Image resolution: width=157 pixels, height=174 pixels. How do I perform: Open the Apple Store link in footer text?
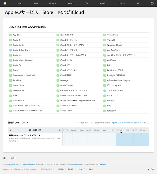point(13,164)
